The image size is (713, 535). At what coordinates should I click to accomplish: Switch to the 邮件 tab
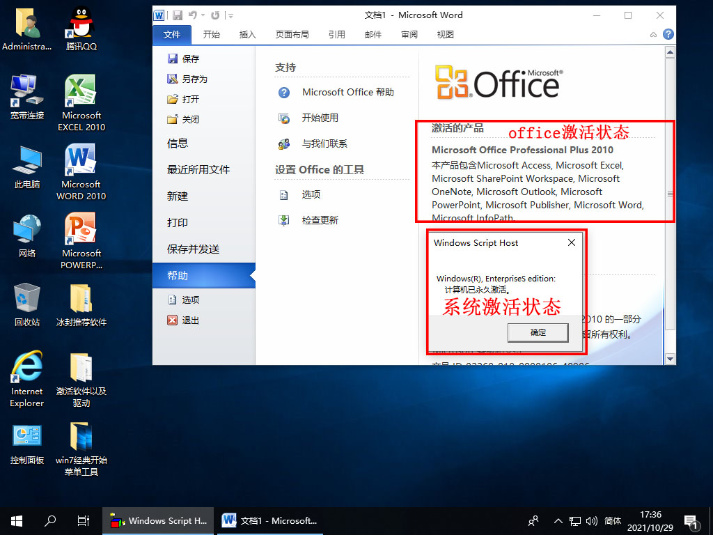click(373, 35)
